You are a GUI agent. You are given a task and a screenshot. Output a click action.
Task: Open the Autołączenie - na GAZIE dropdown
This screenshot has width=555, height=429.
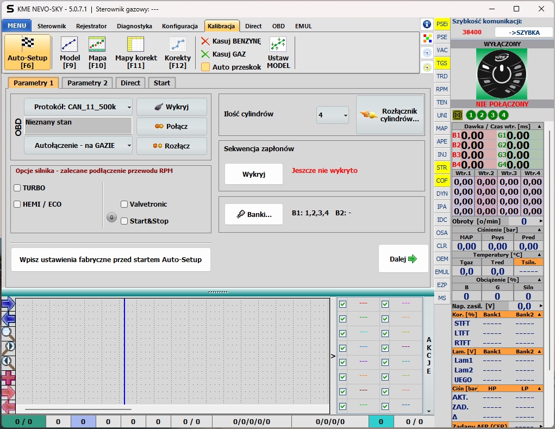[78, 146]
